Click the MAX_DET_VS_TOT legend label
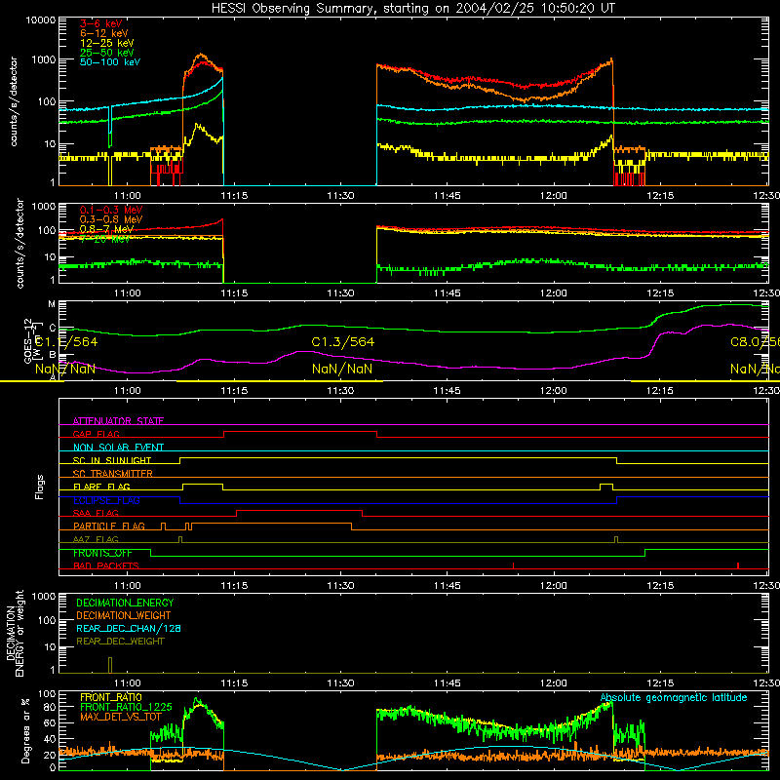 121,717
